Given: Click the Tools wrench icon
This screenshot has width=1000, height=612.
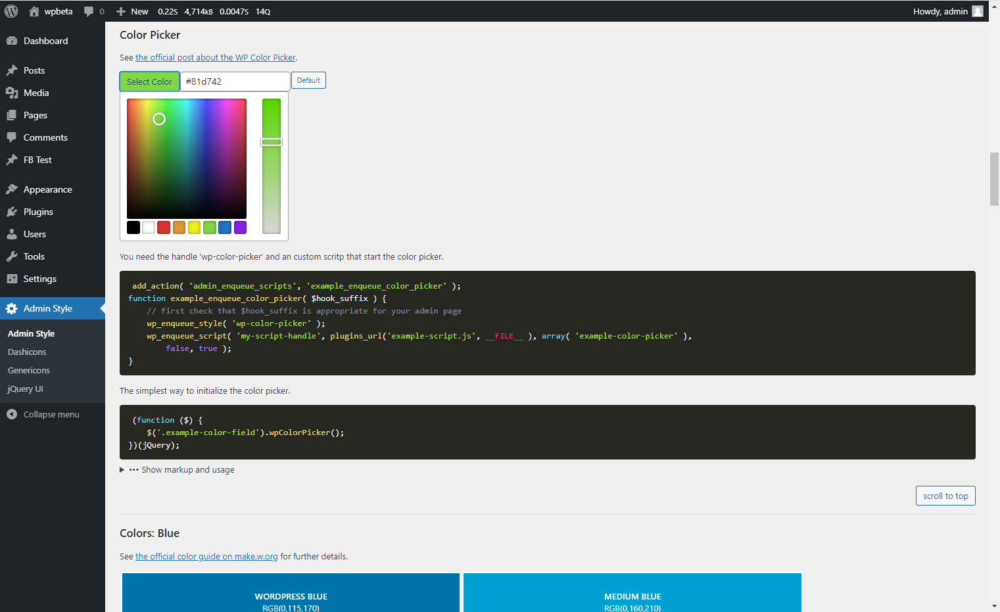Looking at the screenshot, I should tap(12, 256).
